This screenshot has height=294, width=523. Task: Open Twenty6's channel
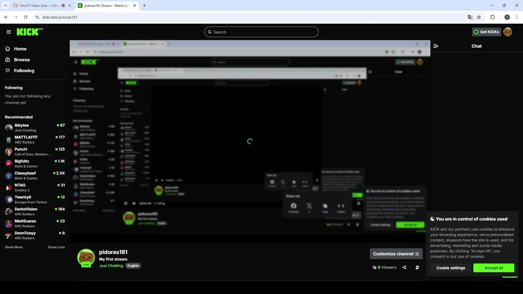35,199
